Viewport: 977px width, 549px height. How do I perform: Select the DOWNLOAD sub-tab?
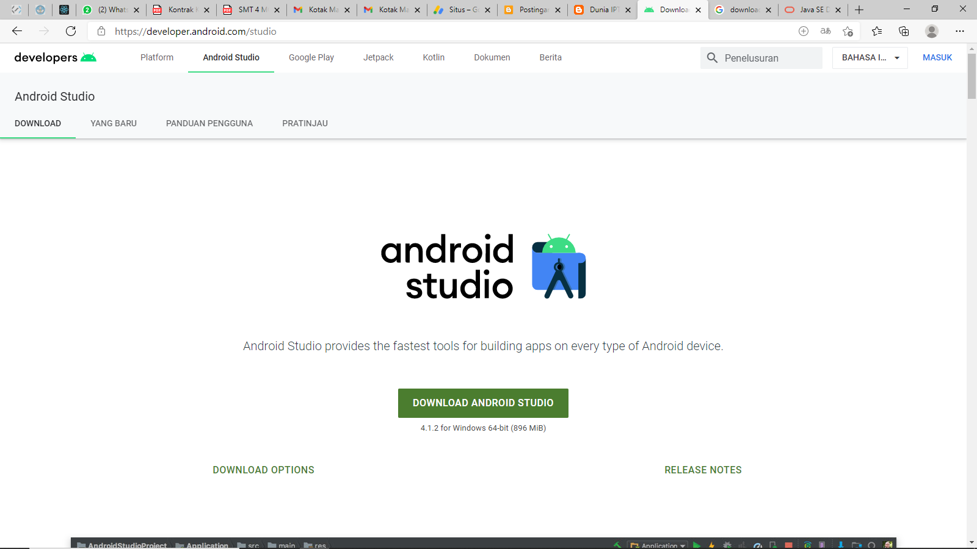click(38, 123)
